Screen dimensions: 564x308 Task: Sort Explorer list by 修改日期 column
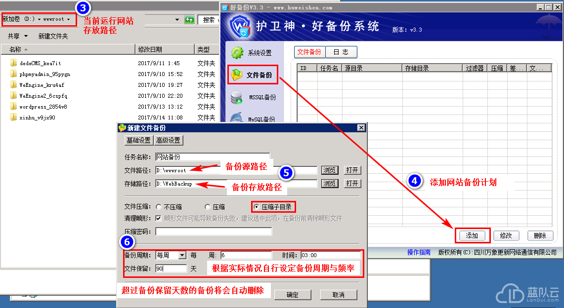[165, 49]
